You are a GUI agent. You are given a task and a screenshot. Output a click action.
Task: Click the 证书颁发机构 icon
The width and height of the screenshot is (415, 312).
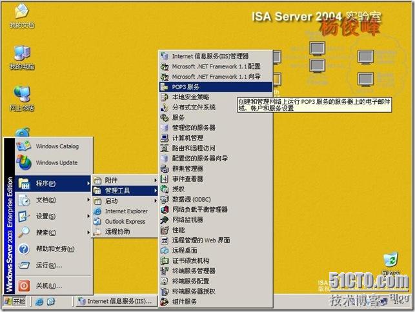(x=165, y=260)
